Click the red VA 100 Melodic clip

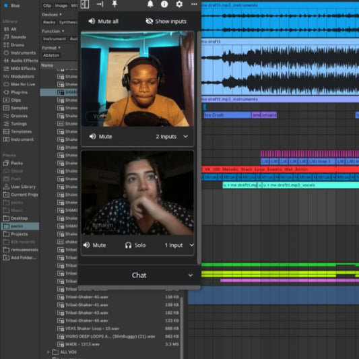[x=280, y=170]
